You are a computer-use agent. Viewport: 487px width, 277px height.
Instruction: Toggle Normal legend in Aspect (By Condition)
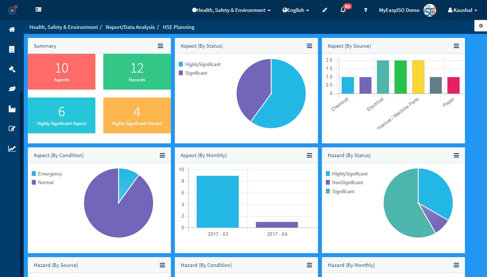click(43, 182)
